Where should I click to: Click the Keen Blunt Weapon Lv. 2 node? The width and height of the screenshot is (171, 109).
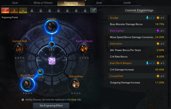pyautogui.click(x=41, y=72)
